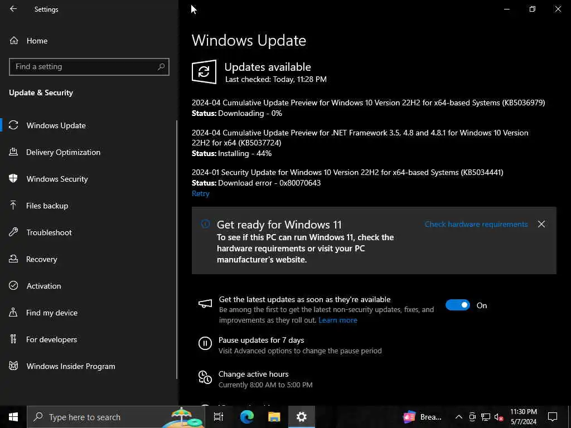Screen dimensions: 571x428
Task: Click the Windows Update sync arrows sidebar icon
Action: pyautogui.click(x=13, y=125)
